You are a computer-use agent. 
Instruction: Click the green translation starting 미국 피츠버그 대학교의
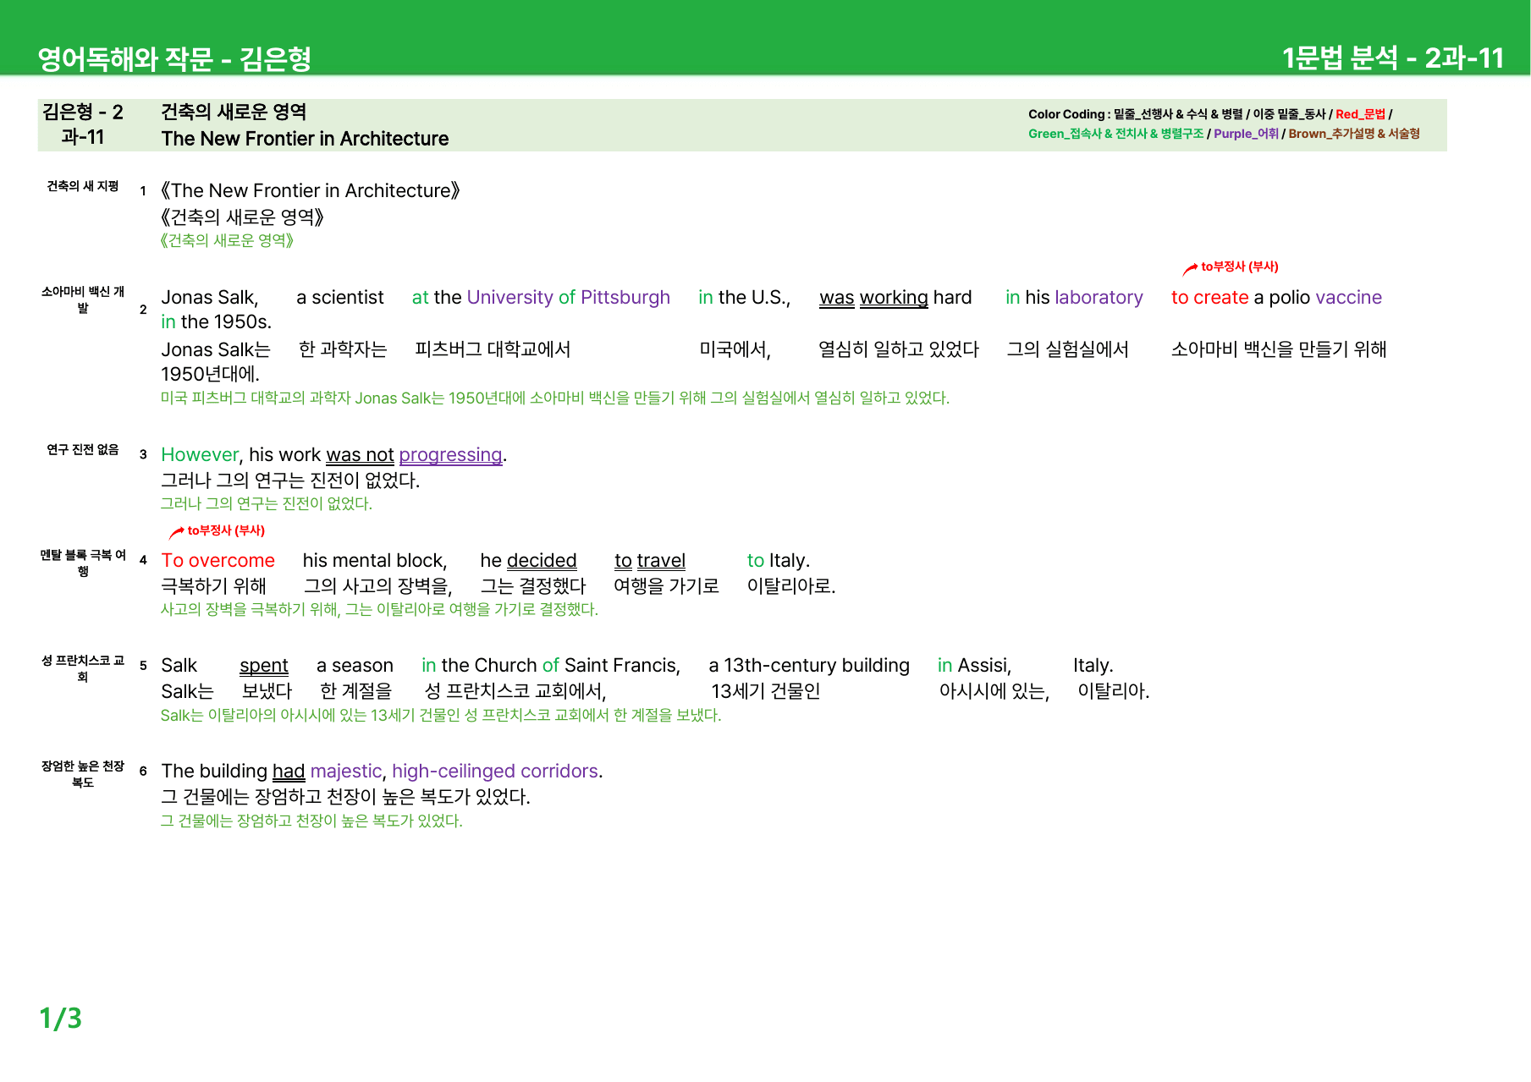pyautogui.click(x=555, y=398)
